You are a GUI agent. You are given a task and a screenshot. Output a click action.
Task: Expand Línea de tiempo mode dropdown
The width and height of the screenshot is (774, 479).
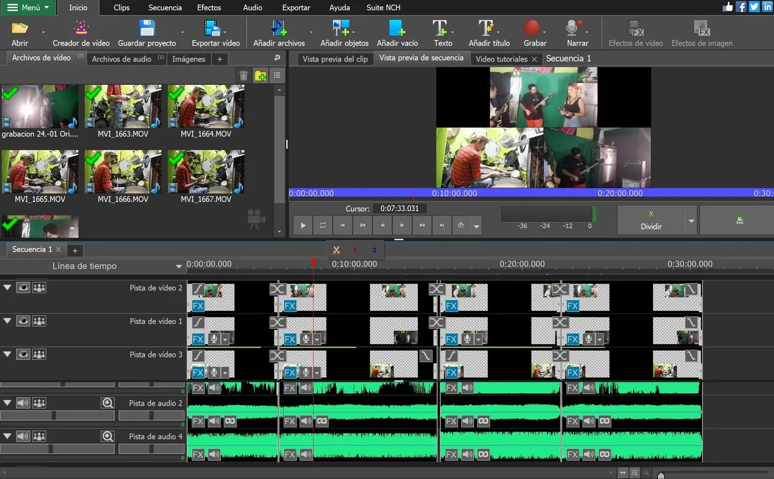pos(178,267)
